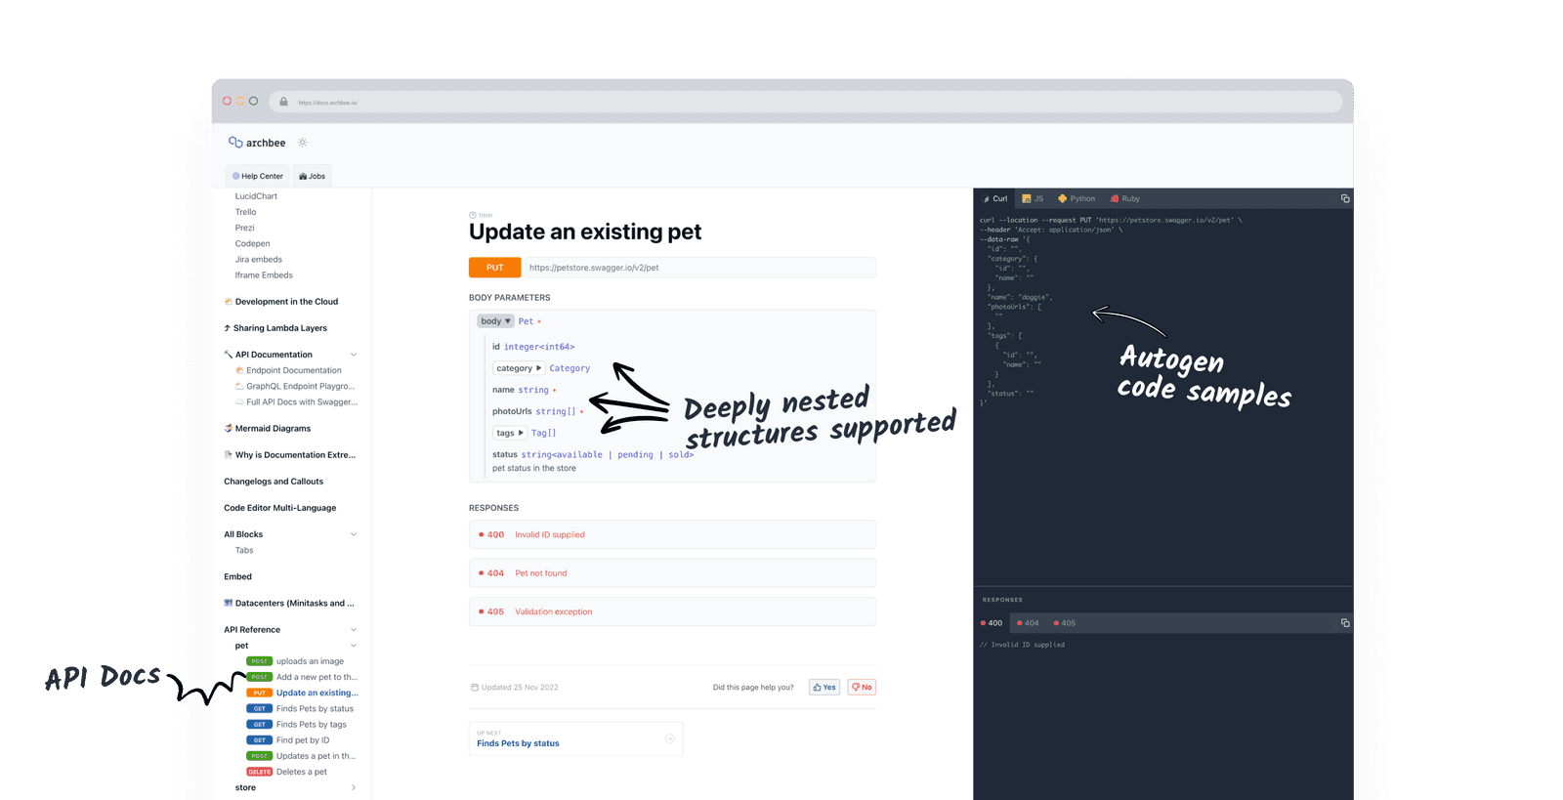Image resolution: width=1563 pixels, height=800 pixels.
Task: Copy the code sample with copy icon
Action: pyautogui.click(x=1345, y=198)
